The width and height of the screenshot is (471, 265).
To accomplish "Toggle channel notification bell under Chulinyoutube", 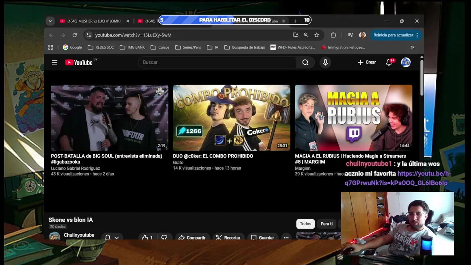I will coord(107,238).
